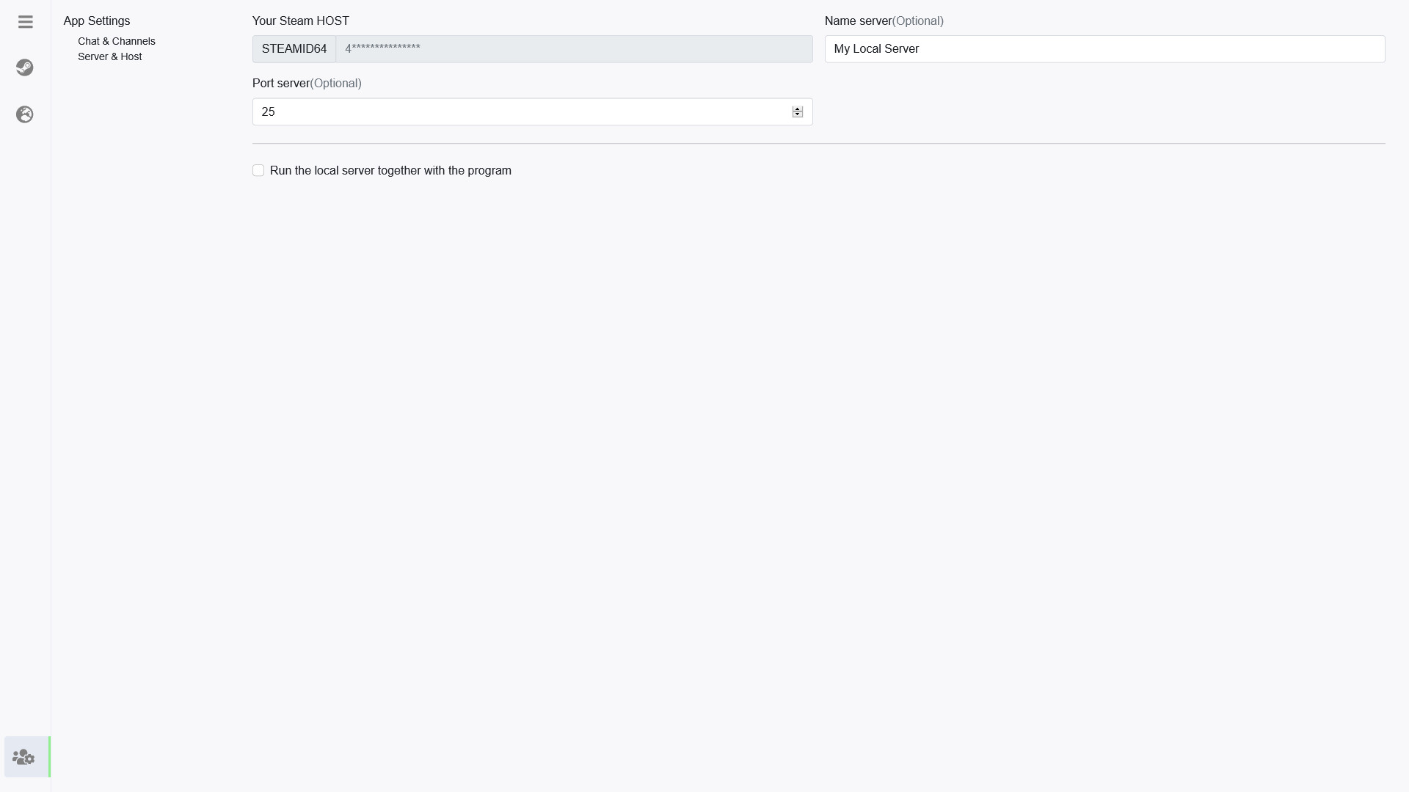Open the globe sidebar icon
Image resolution: width=1409 pixels, height=792 pixels.
(25, 114)
